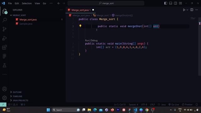
Task: Click Debug codelens above main method
Action: coord(94,40)
